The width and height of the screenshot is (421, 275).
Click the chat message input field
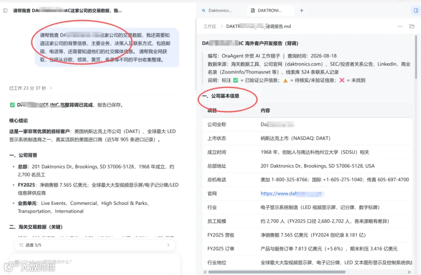pos(95,263)
